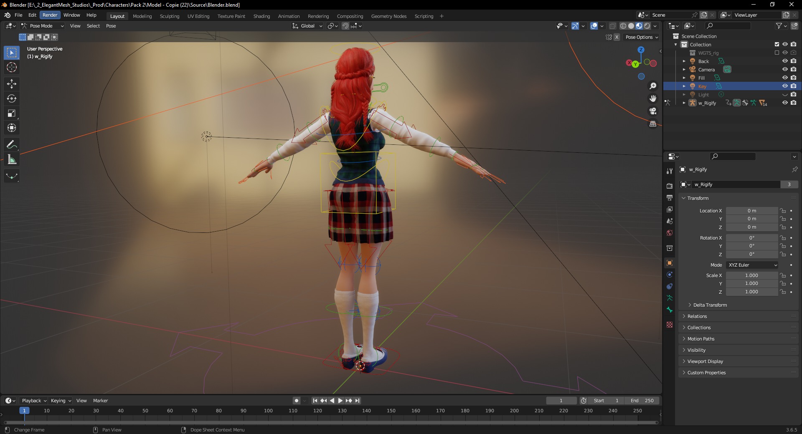Click the Breakdowner pose tool

point(12,176)
